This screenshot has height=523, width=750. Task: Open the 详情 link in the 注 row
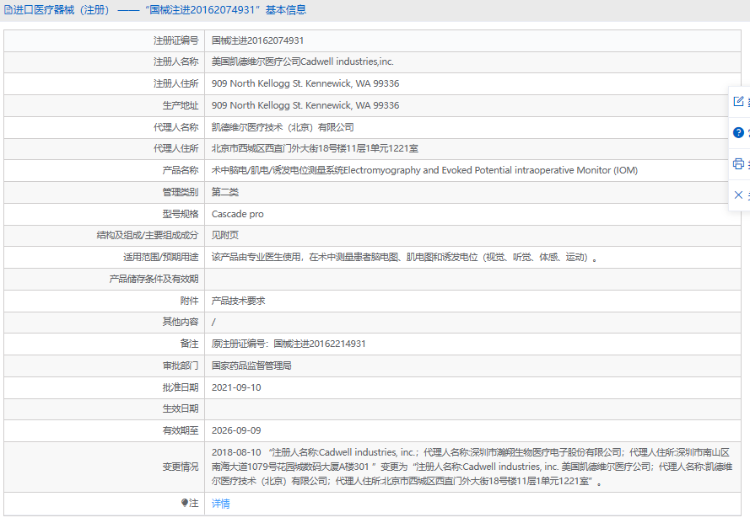click(220, 504)
